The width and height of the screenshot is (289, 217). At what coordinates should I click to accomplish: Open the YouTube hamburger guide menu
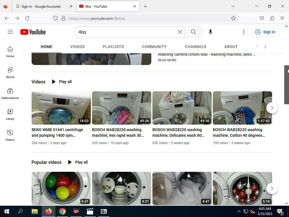coord(10,32)
